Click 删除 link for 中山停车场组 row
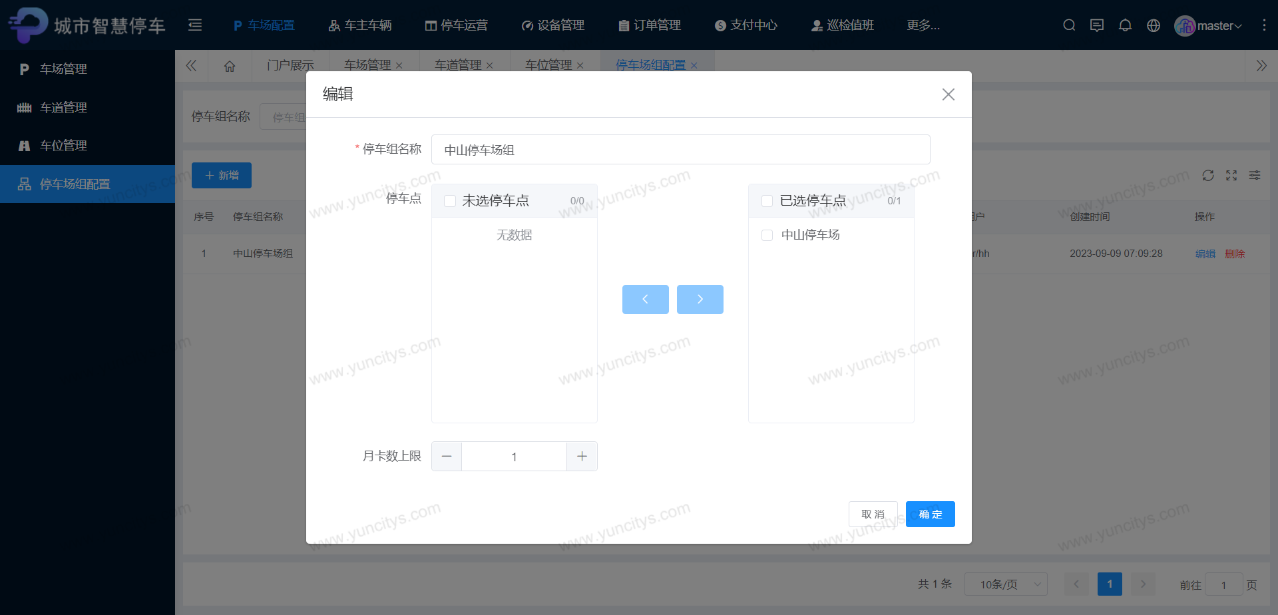The image size is (1278, 615). pyautogui.click(x=1235, y=254)
